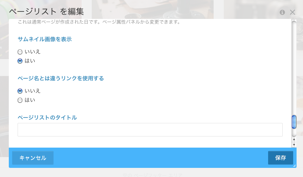Click the ページ名とは違うリンクを使用する heading
Viewport: 303px width, 177px height.
pos(61,78)
